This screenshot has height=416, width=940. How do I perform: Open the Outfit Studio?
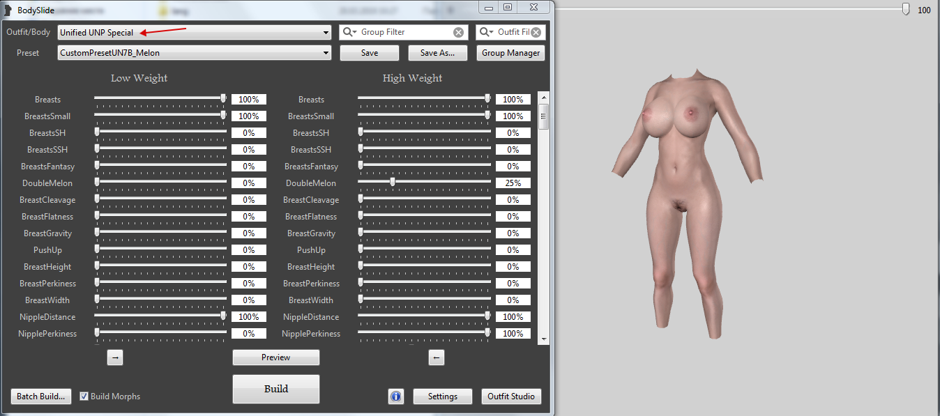(x=511, y=396)
